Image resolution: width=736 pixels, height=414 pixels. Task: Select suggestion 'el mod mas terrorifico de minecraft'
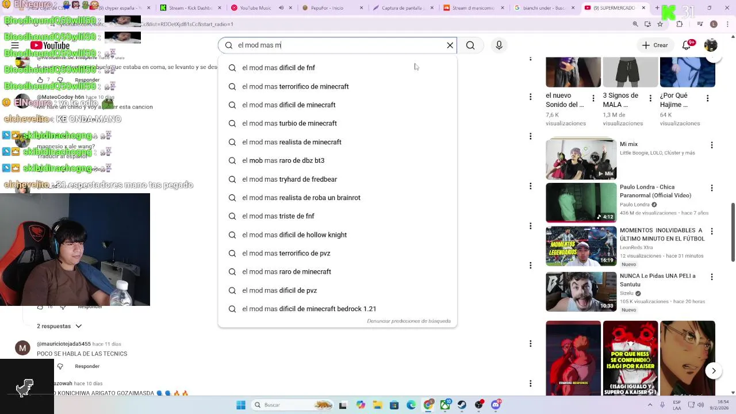(x=338, y=86)
